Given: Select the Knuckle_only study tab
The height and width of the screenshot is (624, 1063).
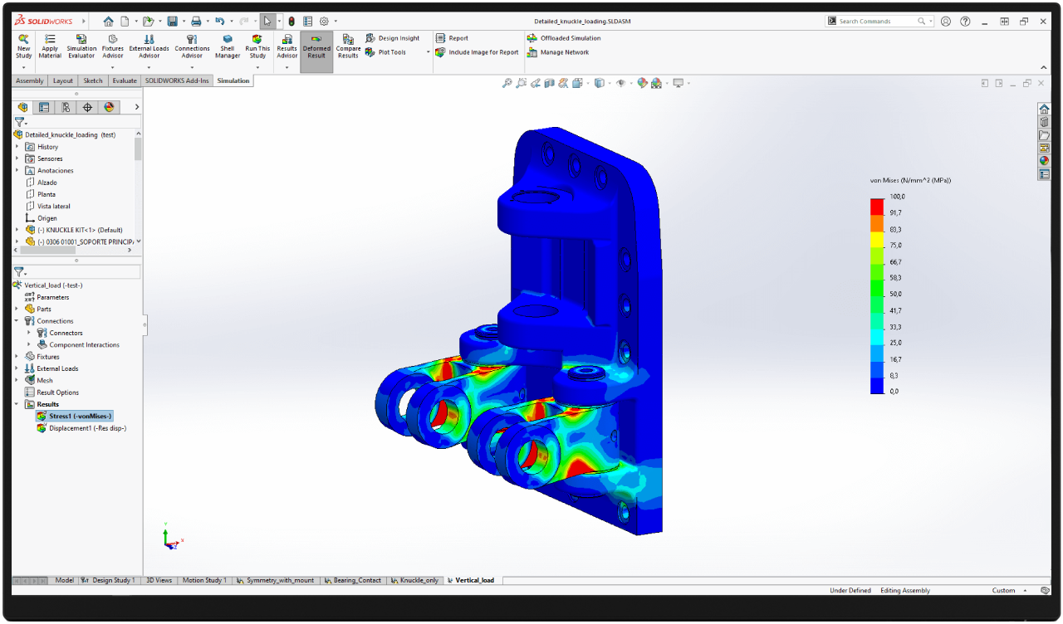Looking at the screenshot, I should tap(414, 580).
